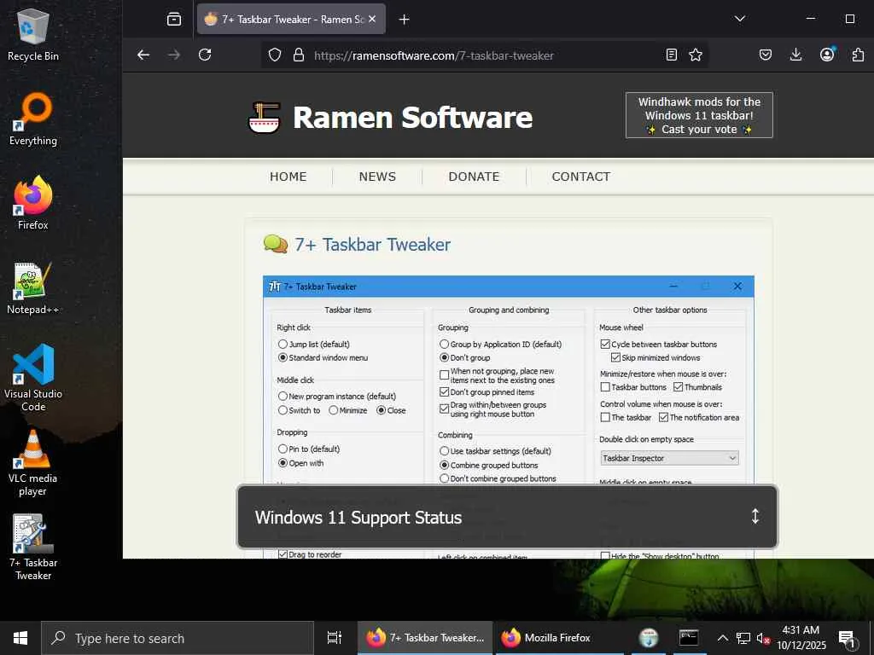
Task: Click the muted volume tray icon
Action: [x=762, y=638]
